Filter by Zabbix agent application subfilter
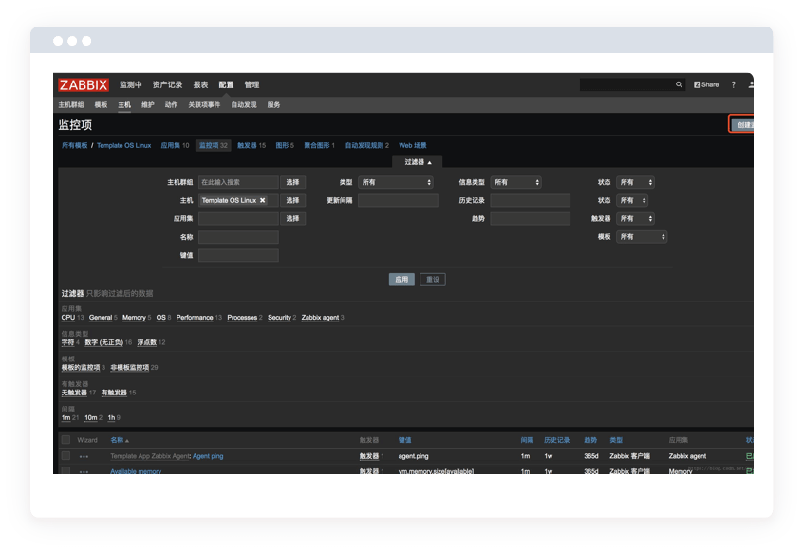803x550 pixels. pos(320,318)
